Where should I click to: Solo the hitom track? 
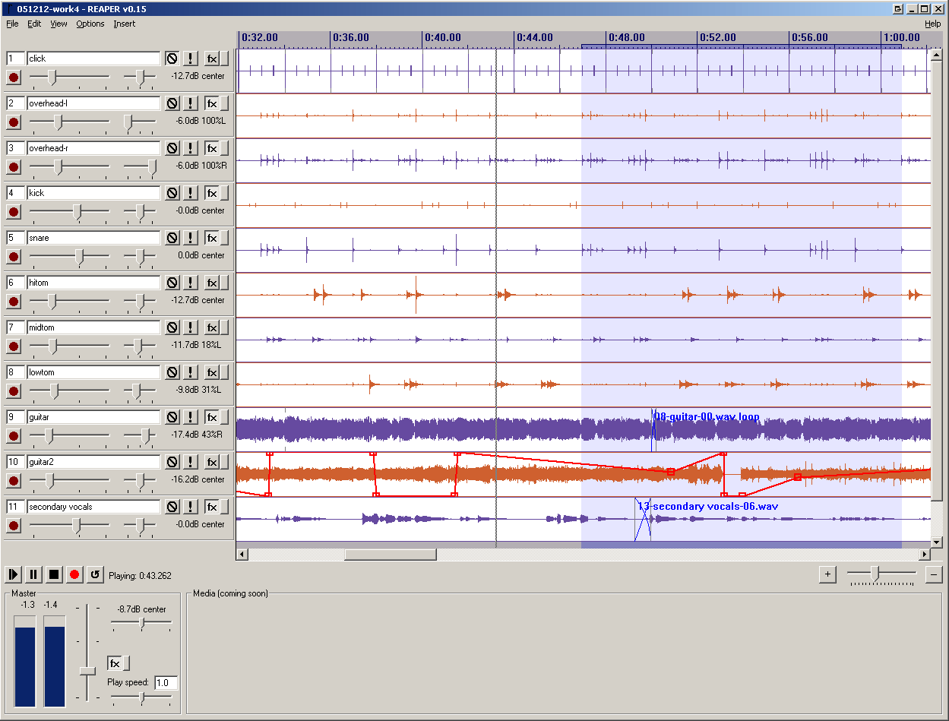190,283
